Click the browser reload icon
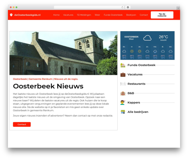Image resolution: width=188 pixels, height=159 pixels. click(x=122, y=7)
